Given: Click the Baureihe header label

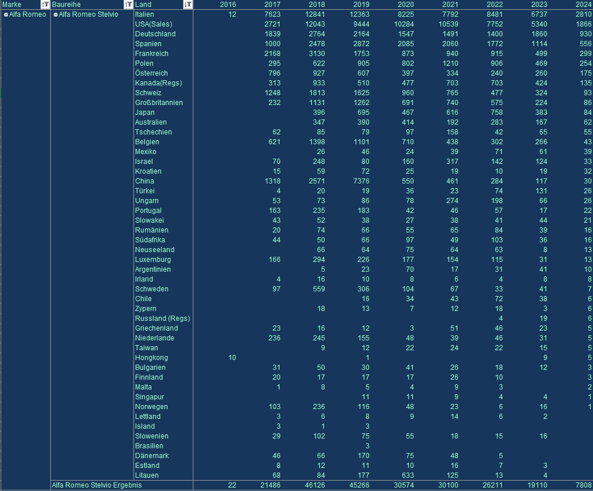Looking at the screenshot, I should tap(66, 5).
